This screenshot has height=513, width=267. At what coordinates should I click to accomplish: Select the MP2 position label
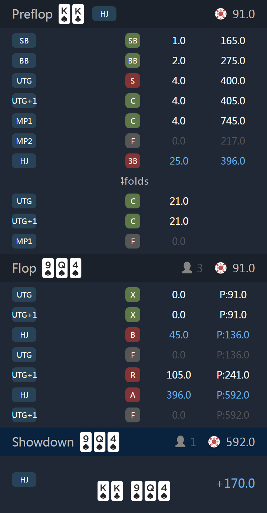point(24,141)
